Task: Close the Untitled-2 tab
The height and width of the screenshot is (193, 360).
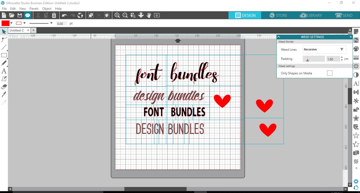Action: [28, 30]
